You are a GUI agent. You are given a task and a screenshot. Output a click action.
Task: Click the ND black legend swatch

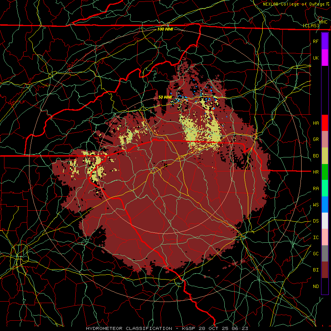[x=325, y=286]
